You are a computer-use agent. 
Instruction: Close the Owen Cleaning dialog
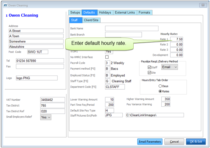point(203,5)
